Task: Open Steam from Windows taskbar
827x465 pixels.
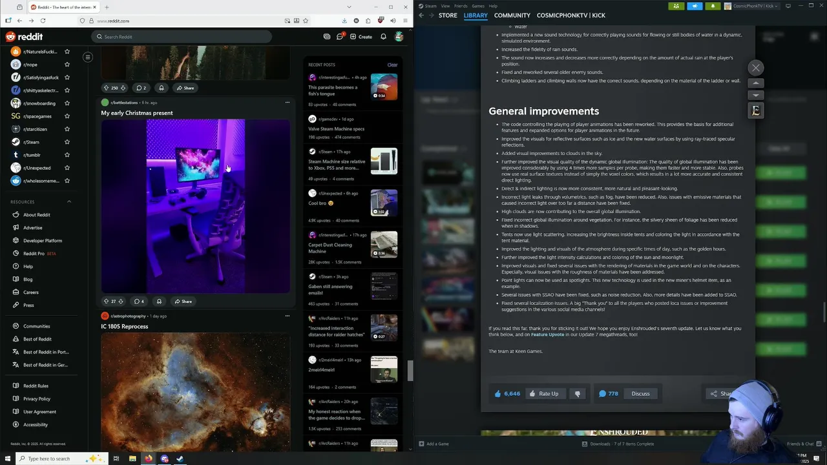Action: point(180,459)
